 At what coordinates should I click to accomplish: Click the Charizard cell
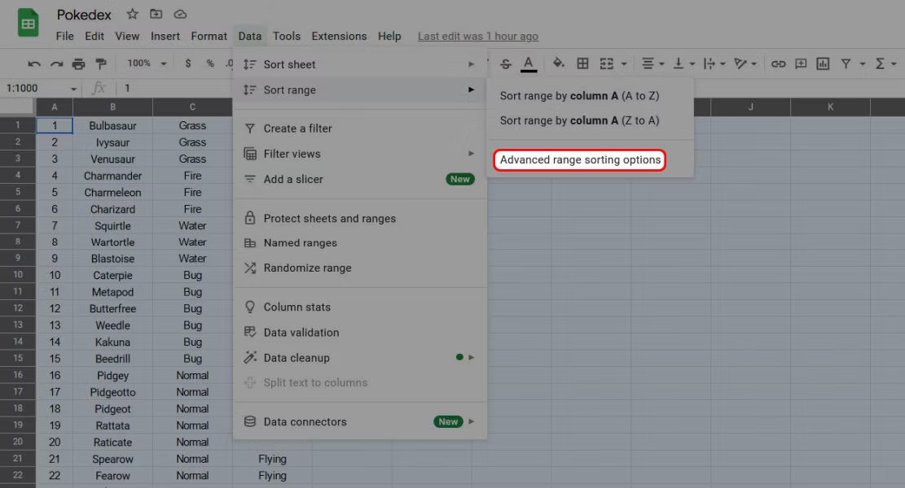[112, 209]
